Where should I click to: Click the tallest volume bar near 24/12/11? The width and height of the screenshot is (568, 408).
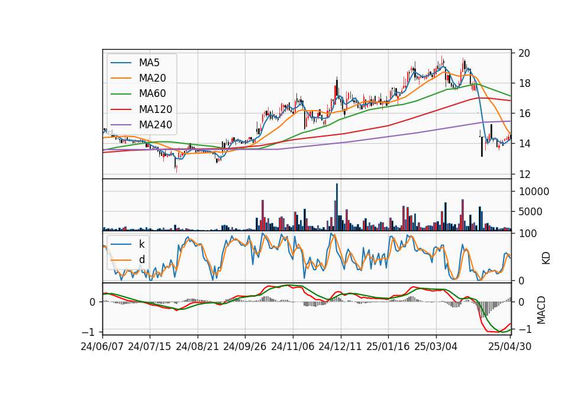tap(337, 207)
